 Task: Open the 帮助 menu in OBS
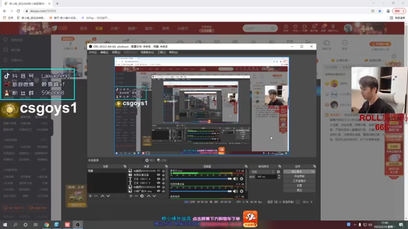173,52
